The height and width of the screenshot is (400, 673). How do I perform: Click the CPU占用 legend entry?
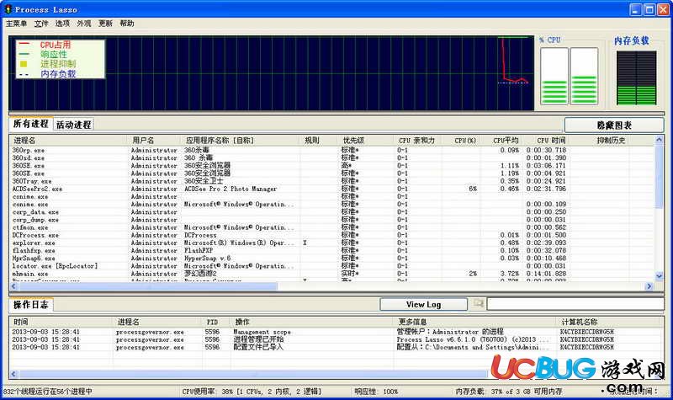[55, 45]
